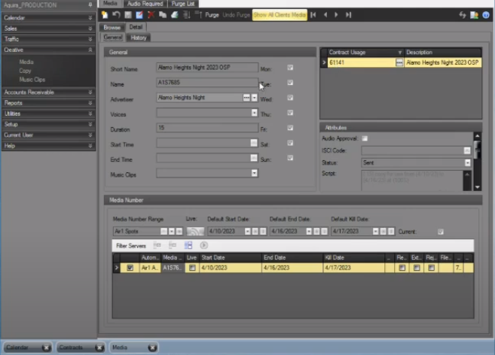Screen dimensions: 495x355
Task: Switch to the History tab
Action: (139, 38)
